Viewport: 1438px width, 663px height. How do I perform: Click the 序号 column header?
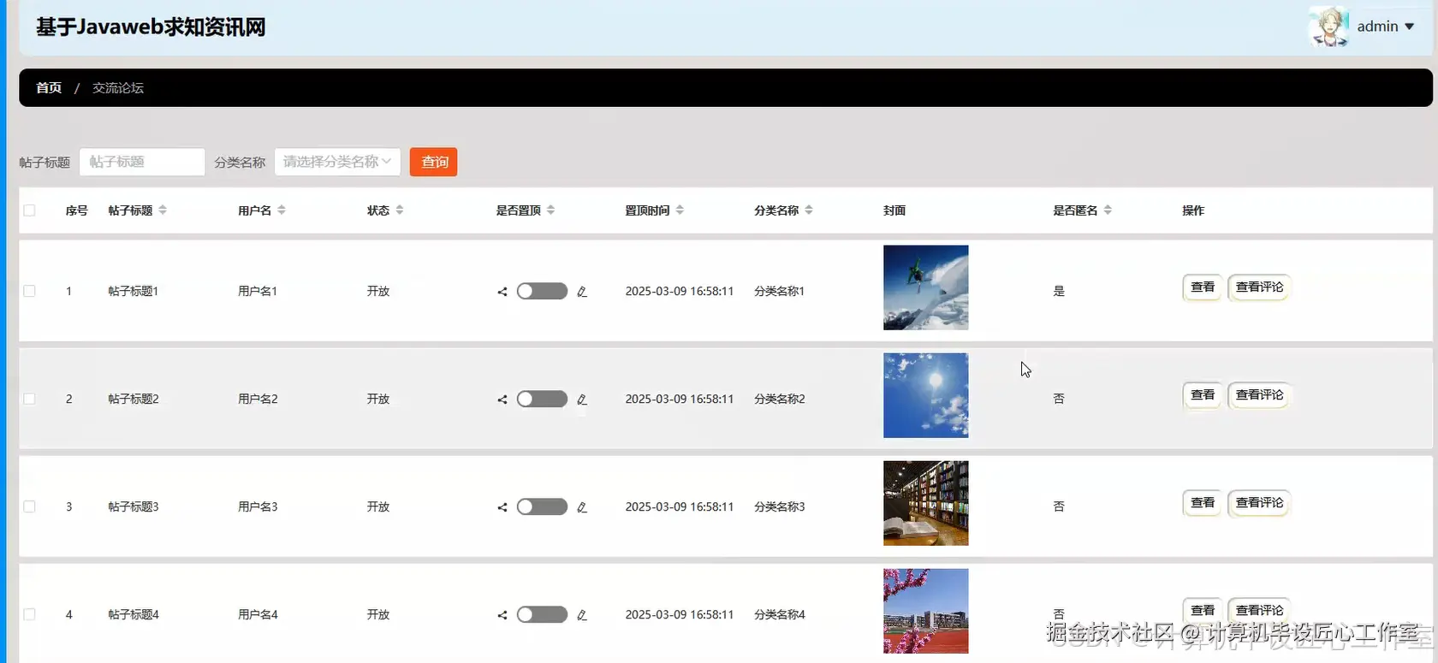point(77,210)
